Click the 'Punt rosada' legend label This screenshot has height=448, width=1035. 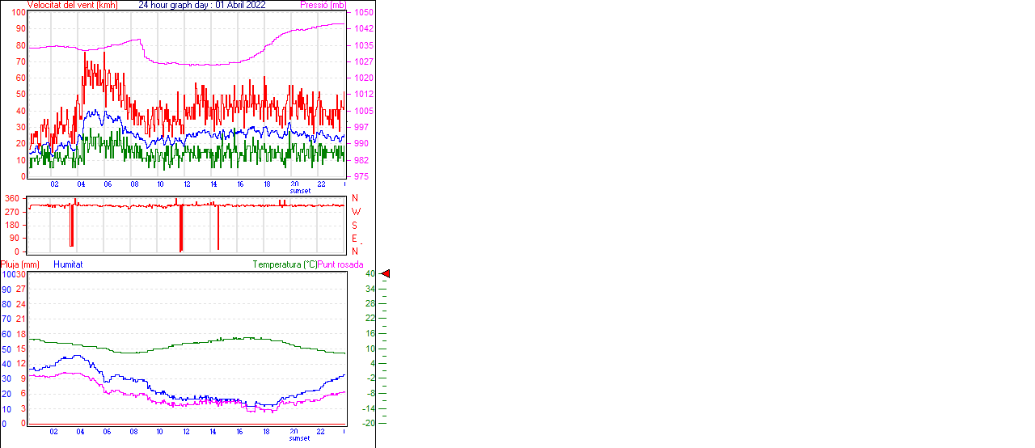pos(340,264)
